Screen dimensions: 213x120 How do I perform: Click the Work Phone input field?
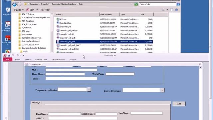coord(120,74)
